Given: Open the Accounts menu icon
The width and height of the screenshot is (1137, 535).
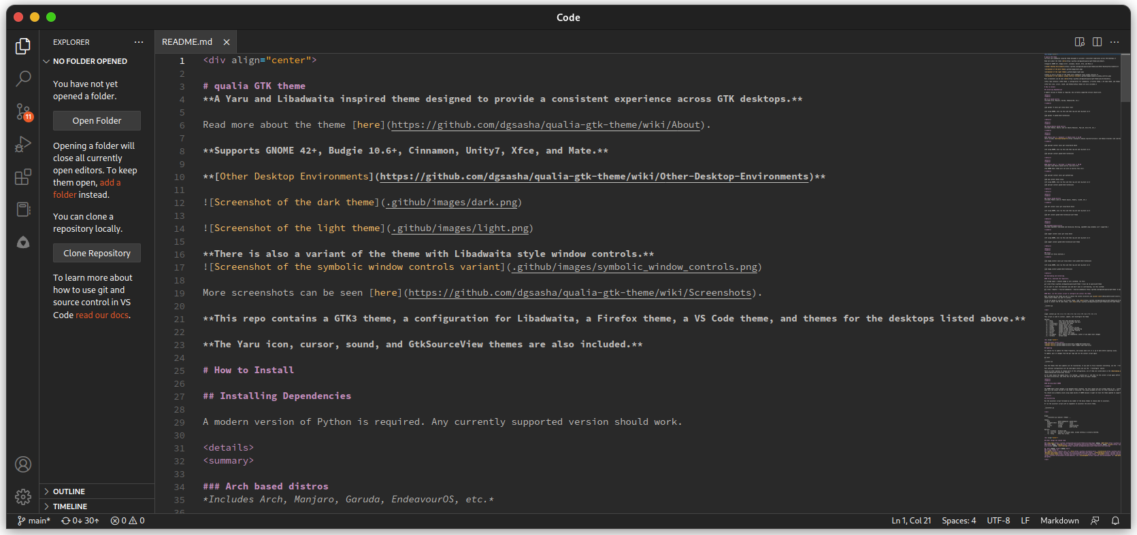Looking at the screenshot, I should tap(23, 464).
